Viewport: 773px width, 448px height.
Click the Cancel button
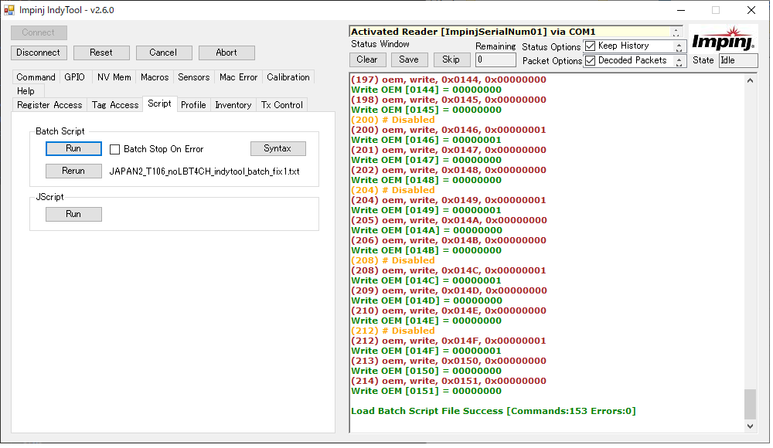(x=163, y=53)
